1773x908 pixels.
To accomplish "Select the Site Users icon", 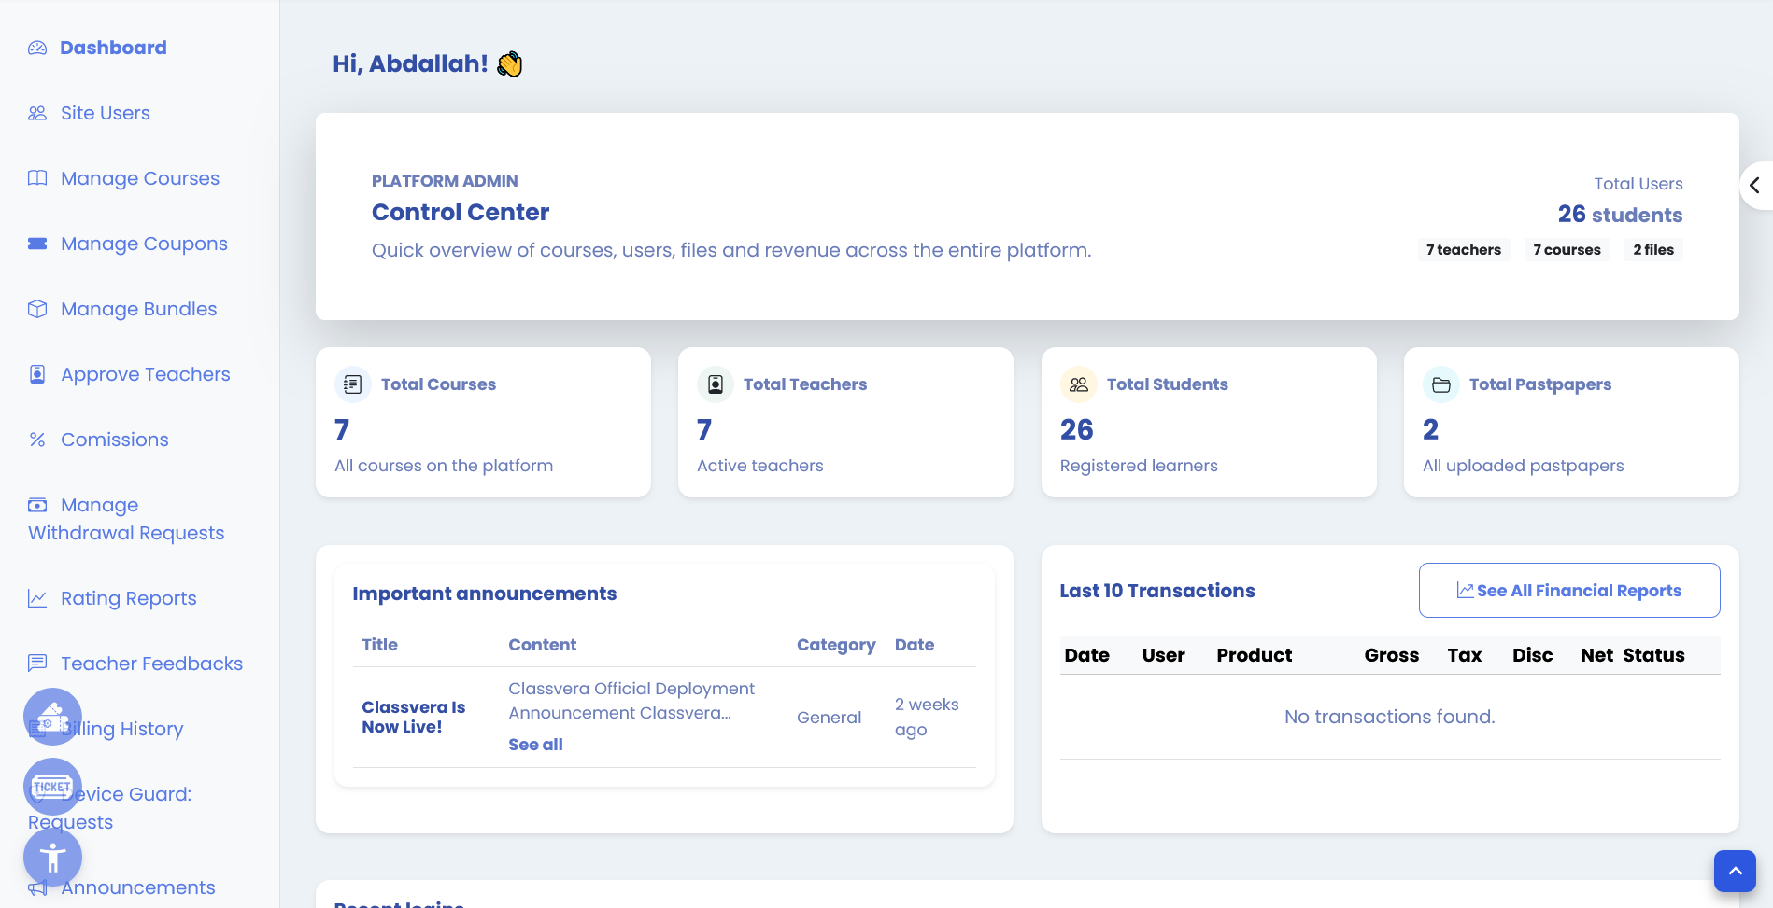I will (36, 112).
